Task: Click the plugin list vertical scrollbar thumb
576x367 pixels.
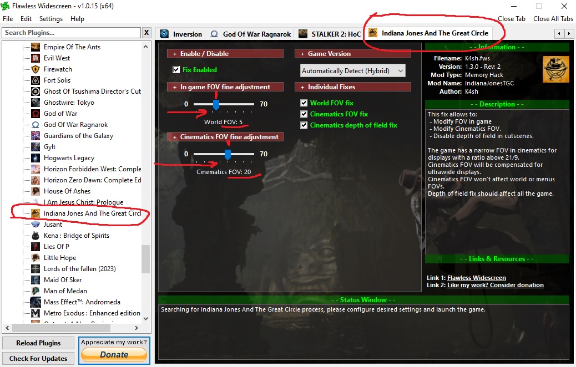Action: 146,259
